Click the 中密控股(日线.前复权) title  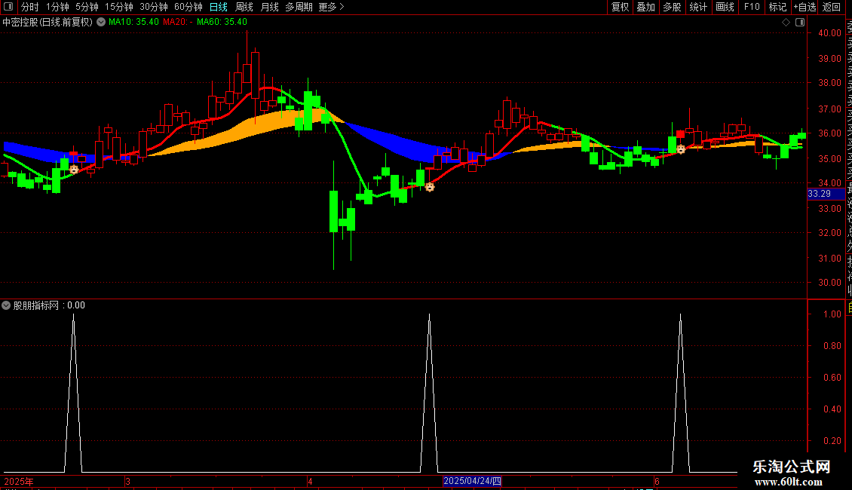48,22
